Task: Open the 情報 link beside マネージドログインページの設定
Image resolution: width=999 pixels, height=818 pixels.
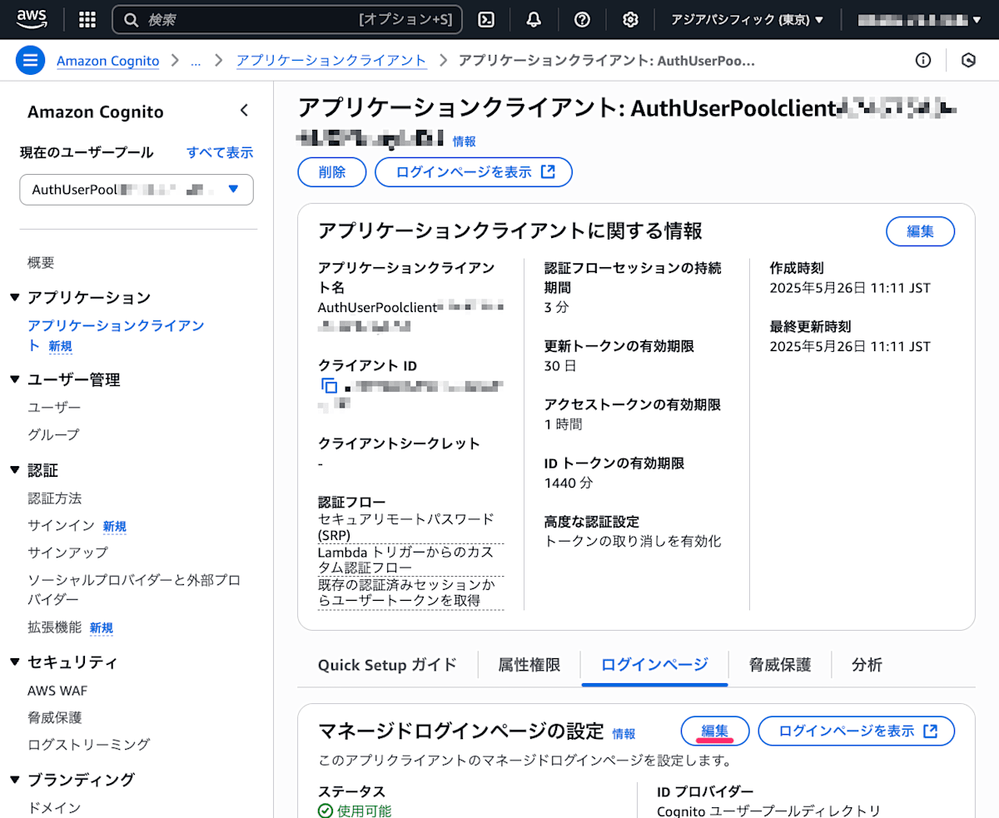Action: 624,733
